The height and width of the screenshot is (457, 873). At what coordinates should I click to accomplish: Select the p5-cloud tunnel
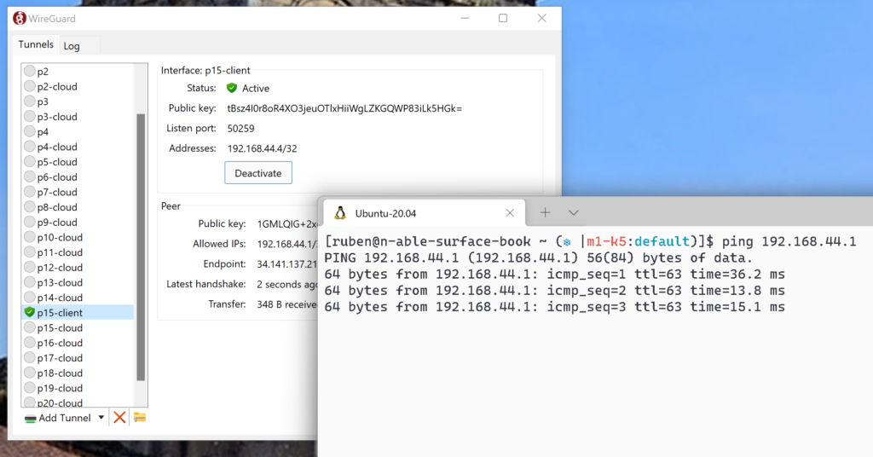click(x=57, y=162)
